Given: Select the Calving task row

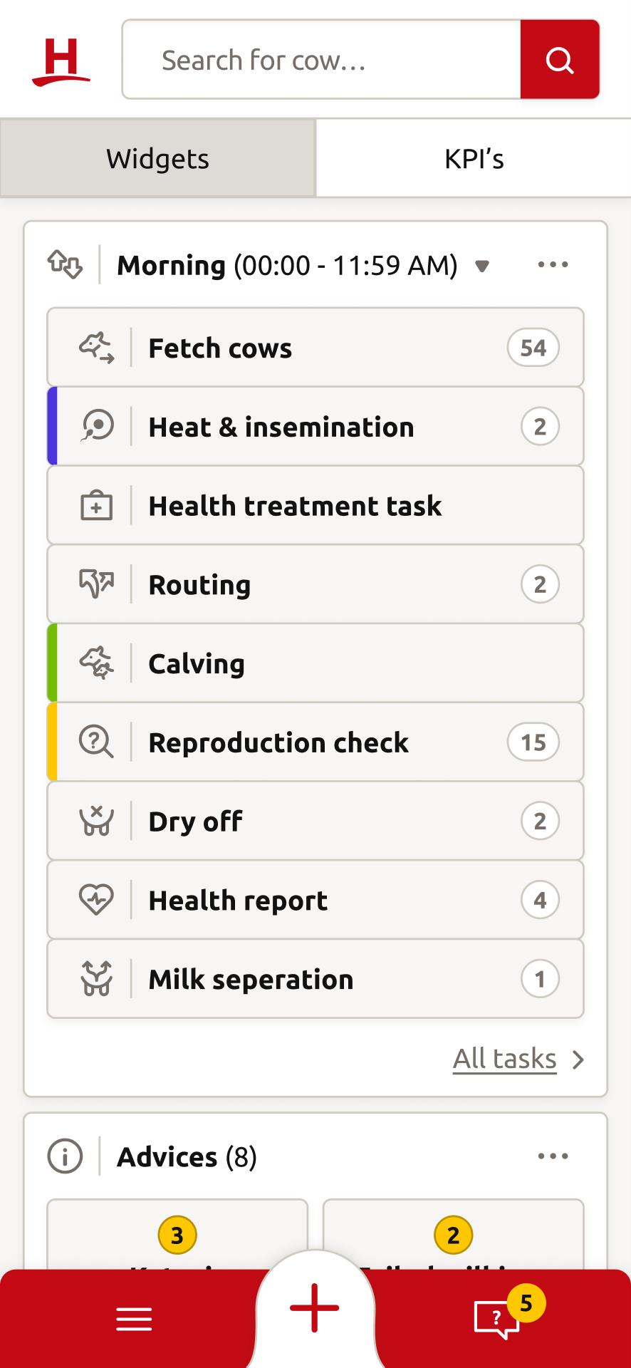Looking at the screenshot, I should (315, 663).
